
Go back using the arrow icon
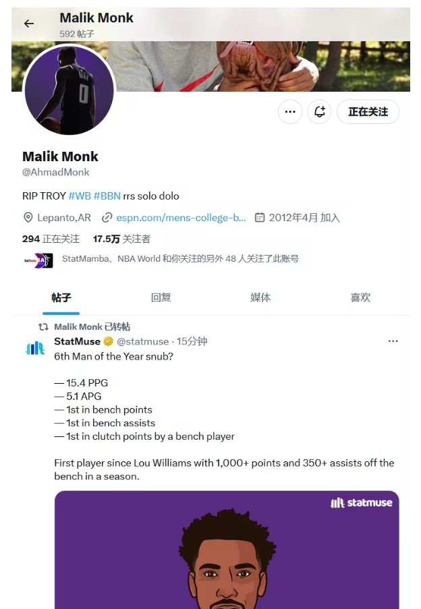coord(29,24)
